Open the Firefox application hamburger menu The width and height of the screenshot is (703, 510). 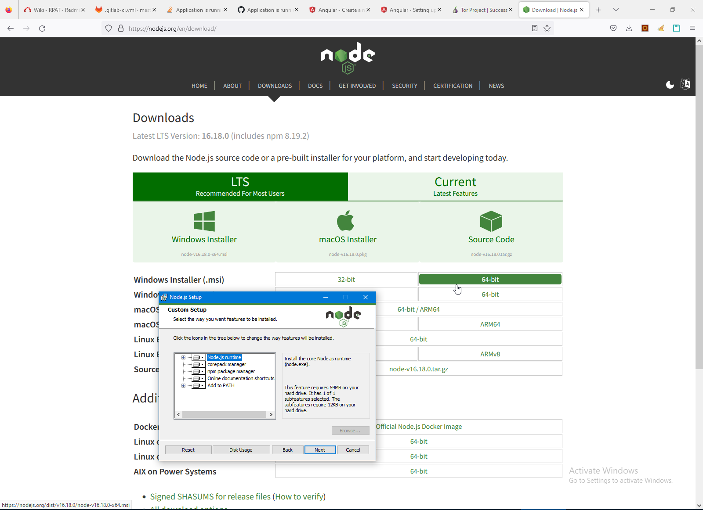pos(692,29)
